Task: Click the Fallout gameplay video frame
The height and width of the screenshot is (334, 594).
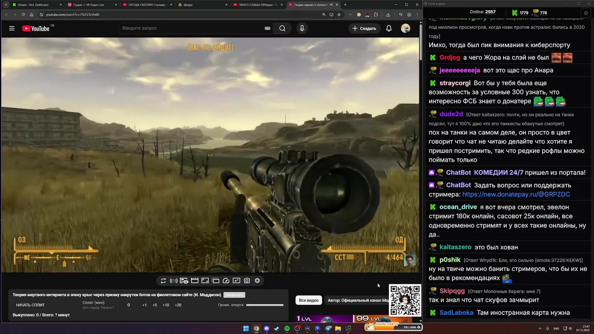Action: click(210, 155)
